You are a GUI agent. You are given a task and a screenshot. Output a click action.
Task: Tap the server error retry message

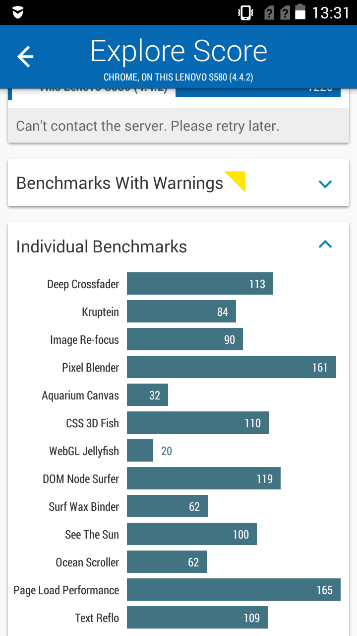click(x=148, y=126)
